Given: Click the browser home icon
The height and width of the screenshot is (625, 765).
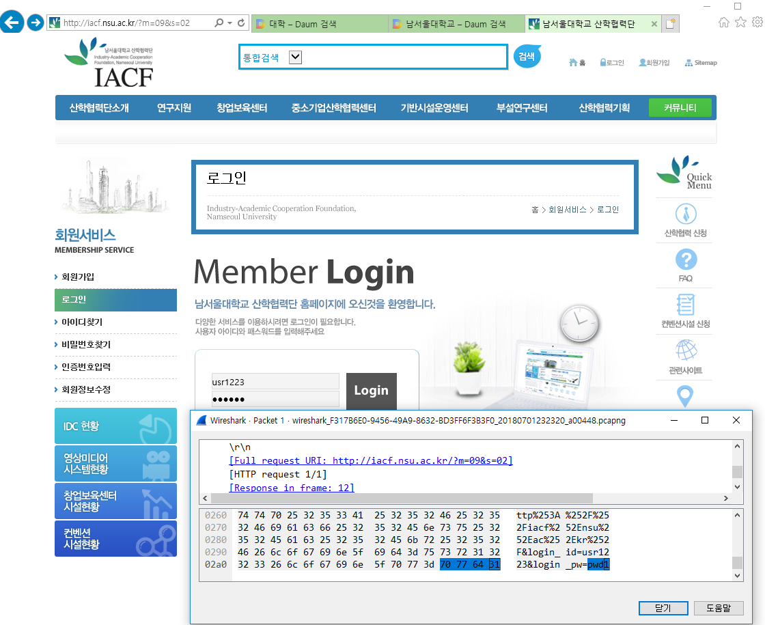Looking at the screenshot, I should click(x=724, y=22).
